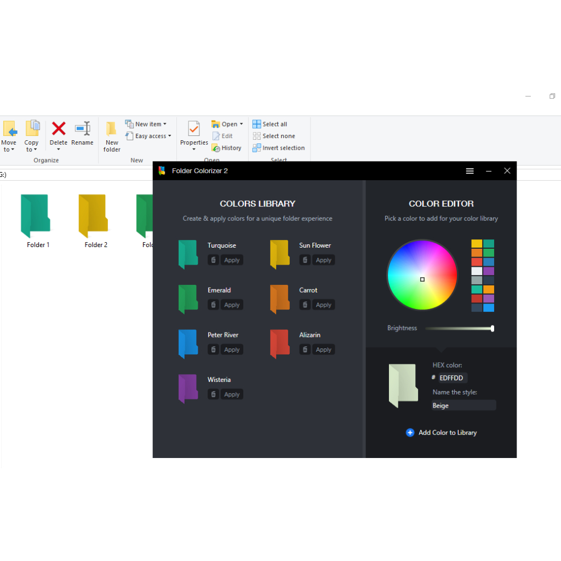
Task: Apply the Carrot color
Action: point(323,305)
